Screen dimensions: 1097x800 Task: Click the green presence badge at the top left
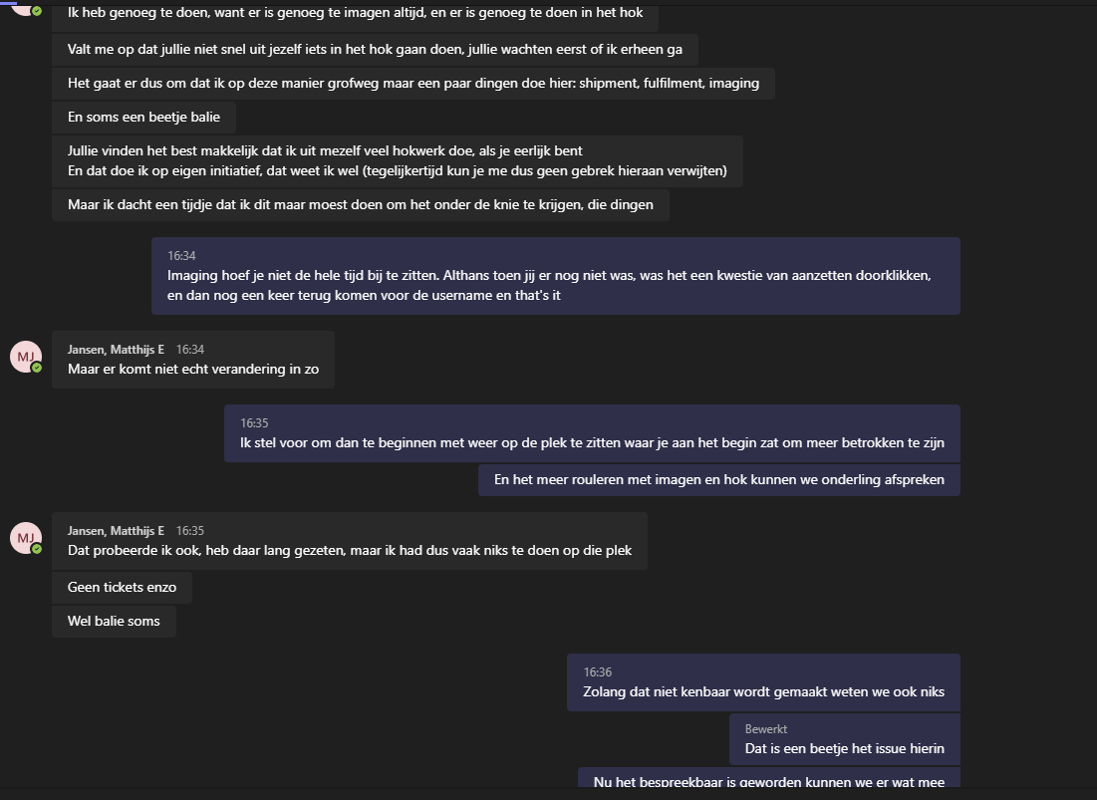[x=37, y=11]
